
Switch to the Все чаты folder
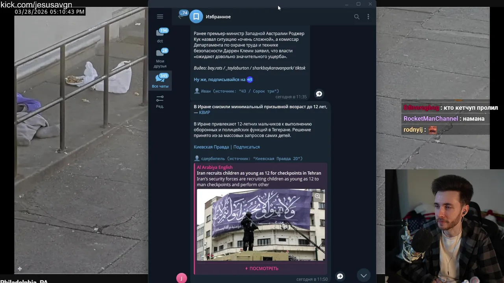(160, 81)
